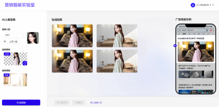Click the 上传人脸 upload face button
The image size is (219, 107).
[x=14, y=42]
